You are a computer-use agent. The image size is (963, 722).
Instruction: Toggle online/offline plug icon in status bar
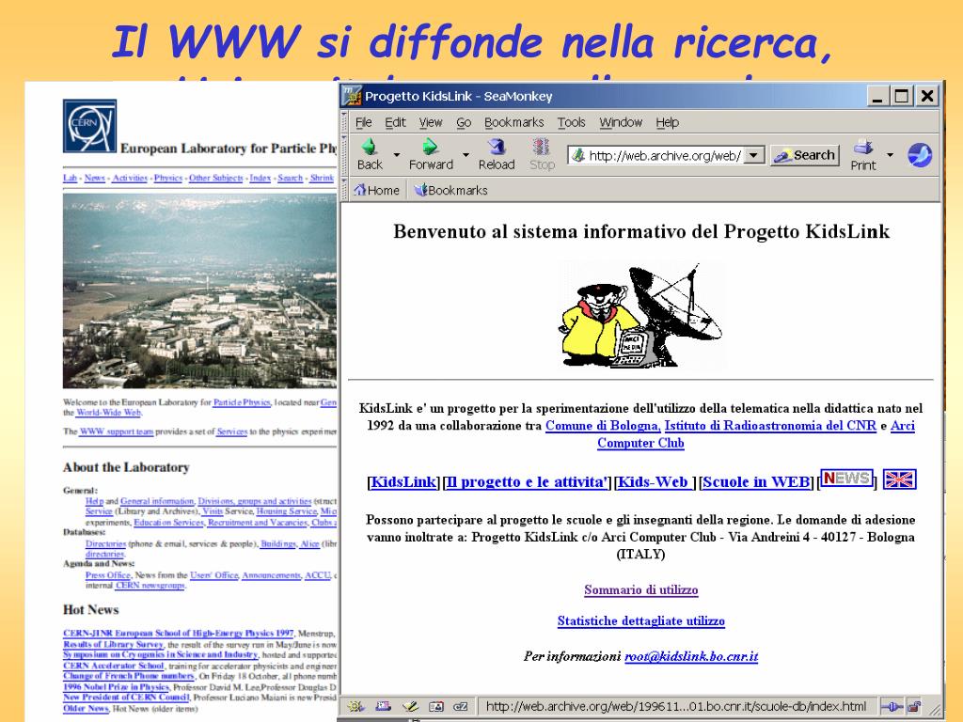pos(892,707)
